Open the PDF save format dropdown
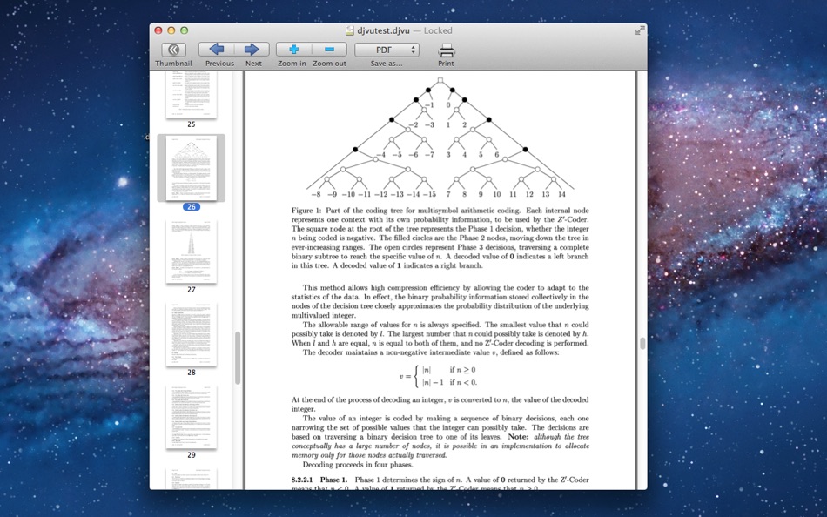This screenshot has width=827, height=517. pos(387,50)
